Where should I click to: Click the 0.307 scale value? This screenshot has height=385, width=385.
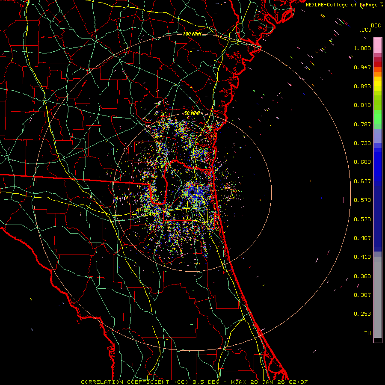tap(362, 295)
